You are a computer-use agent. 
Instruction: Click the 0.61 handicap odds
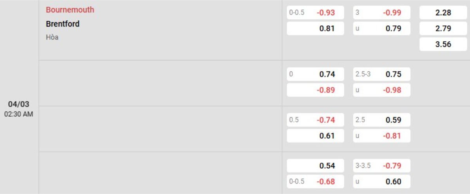pos(315,136)
